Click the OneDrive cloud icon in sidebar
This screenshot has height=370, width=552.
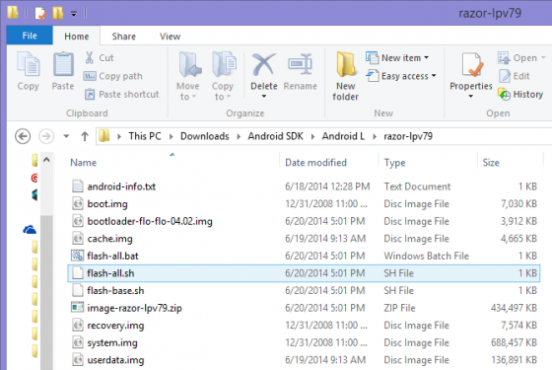pos(30,230)
